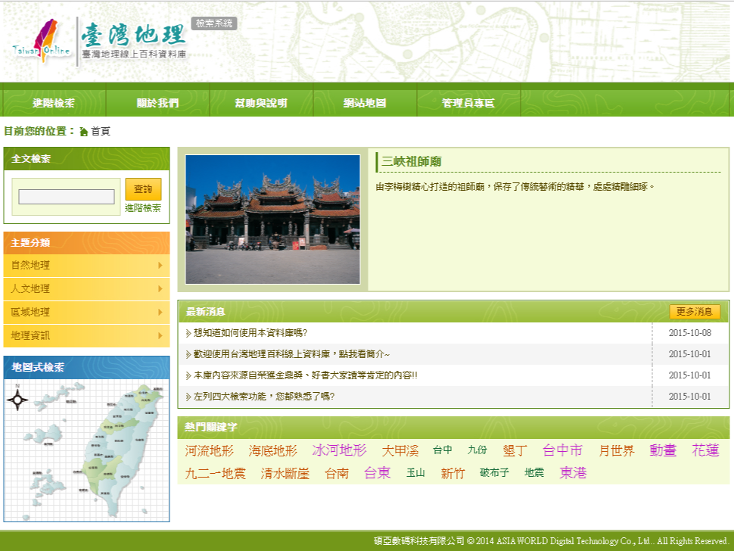Select keyword 地震
This screenshot has height=551, width=734.
534,472
